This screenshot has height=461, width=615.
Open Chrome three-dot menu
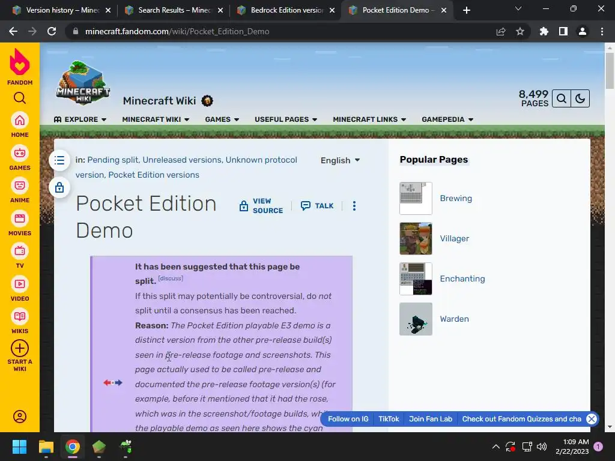click(602, 31)
